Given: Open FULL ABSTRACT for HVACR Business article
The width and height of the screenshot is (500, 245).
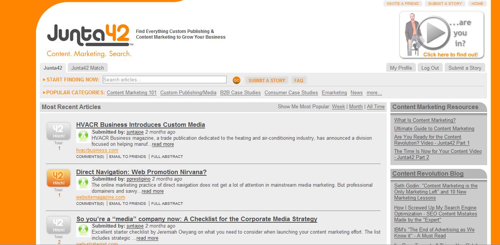Looking at the screenshot, I should pyautogui.click(x=167, y=156).
